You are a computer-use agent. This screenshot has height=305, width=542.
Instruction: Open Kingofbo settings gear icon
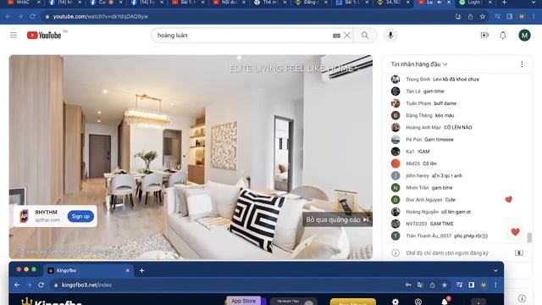395,302
